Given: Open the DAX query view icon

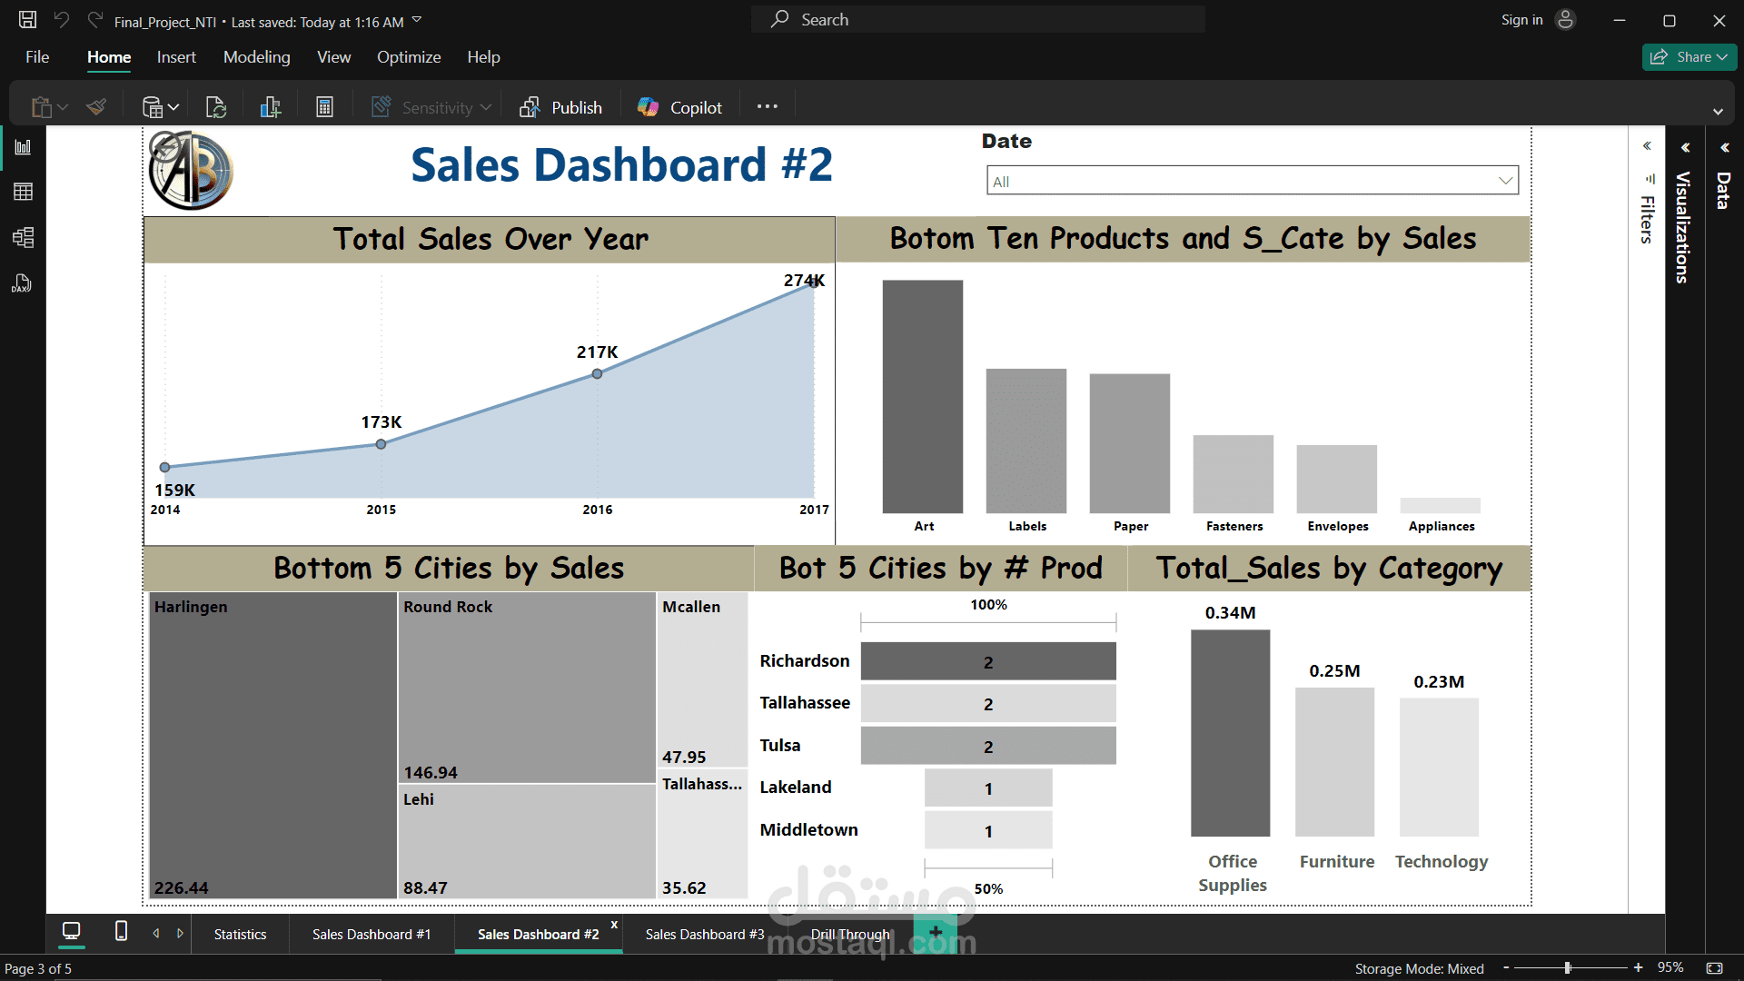Looking at the screenshot, I should coord(23,284).
